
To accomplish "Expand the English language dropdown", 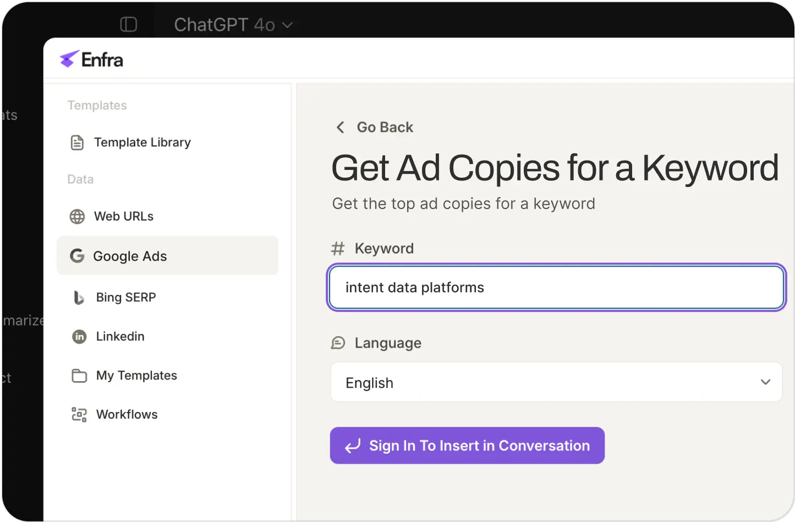I will pyautogui.click(x=556, y=382).
